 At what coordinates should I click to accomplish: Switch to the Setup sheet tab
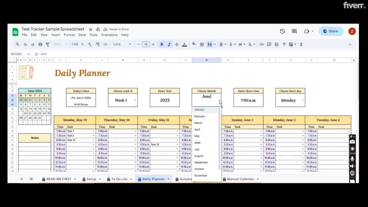tap(91, 179)
